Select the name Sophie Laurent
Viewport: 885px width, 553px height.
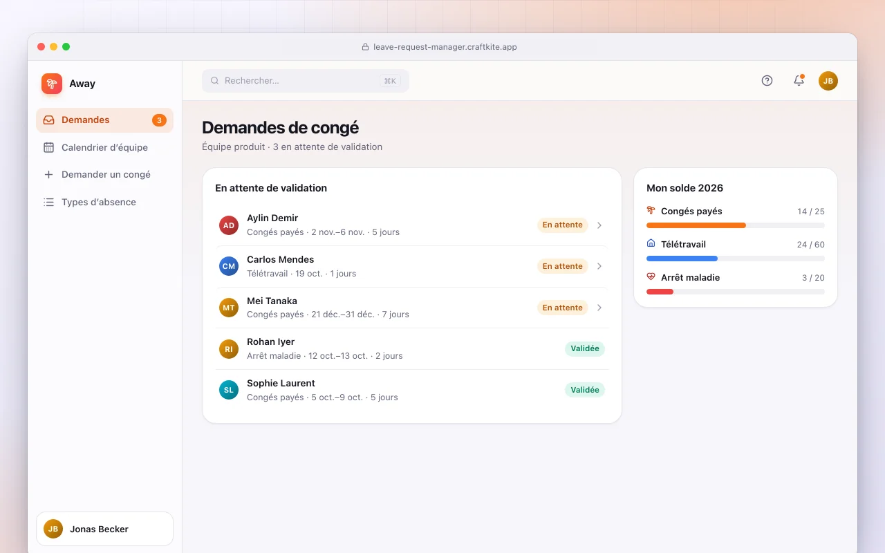pos(281,384)
